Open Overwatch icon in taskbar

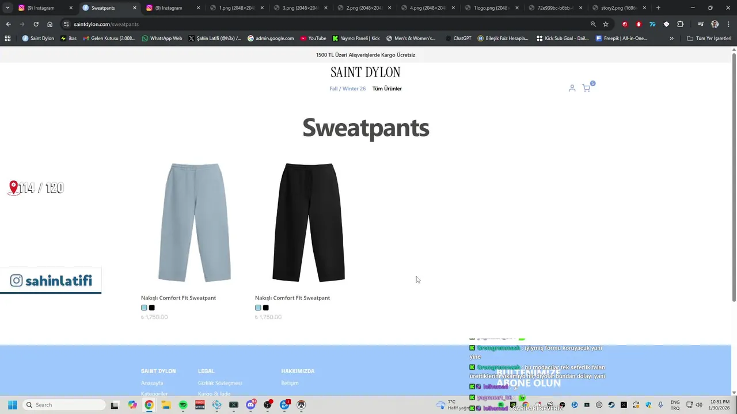[301, 405]
